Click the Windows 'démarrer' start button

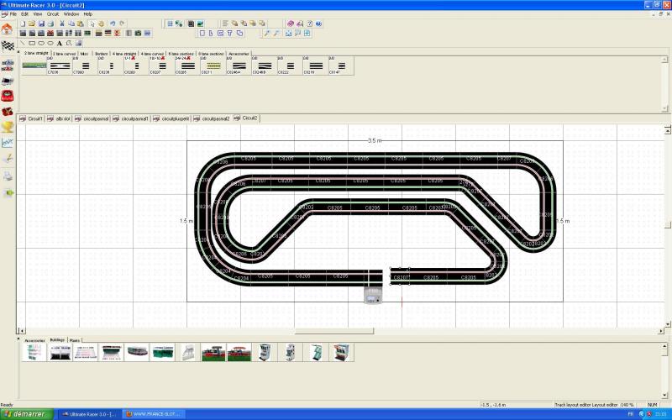[x=24, y=414]
